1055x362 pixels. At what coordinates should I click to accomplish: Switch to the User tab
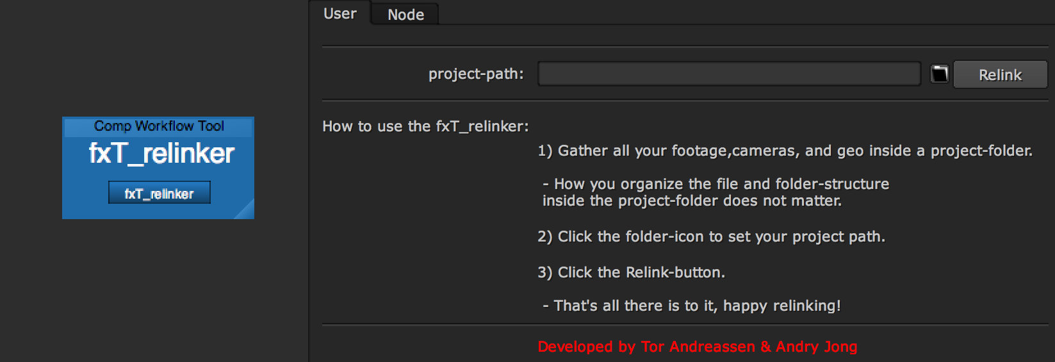tap(339, 13)
